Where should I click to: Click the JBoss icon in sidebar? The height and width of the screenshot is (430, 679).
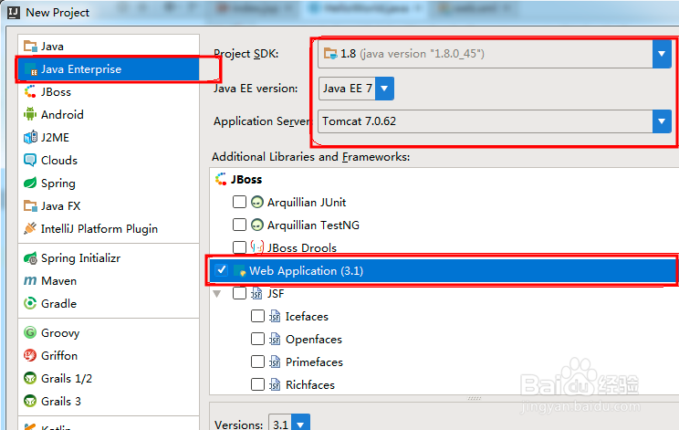pos(30,92)
